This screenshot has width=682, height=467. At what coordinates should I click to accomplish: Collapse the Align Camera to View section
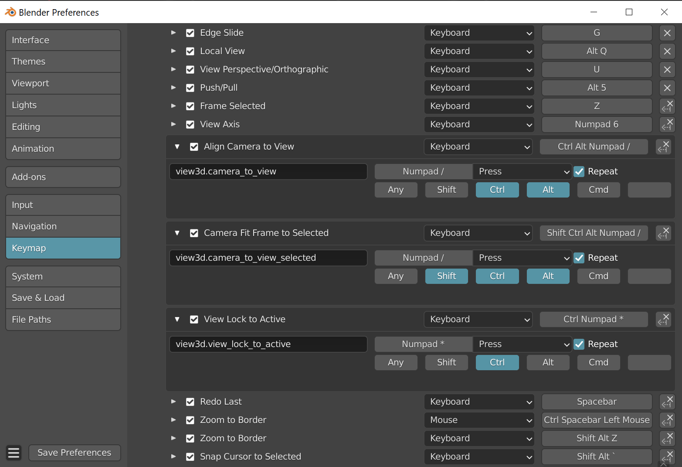pyautogui.click(x=177, y=147)
